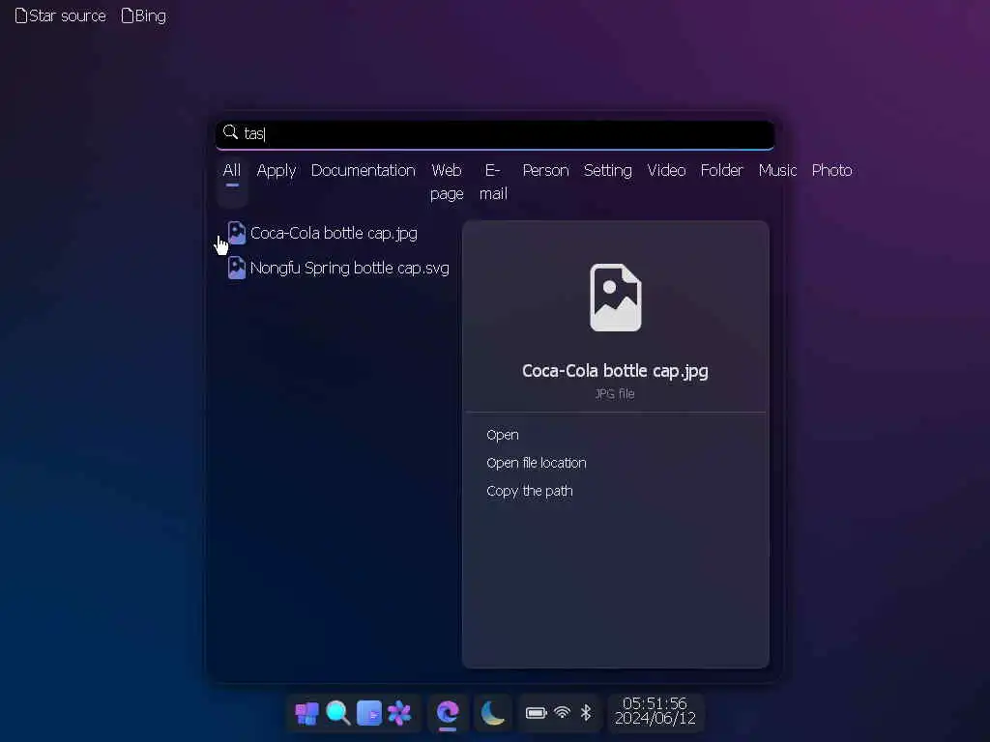Open the Web page filter tab
Screen dimensions: 990x742
point(447,182)
